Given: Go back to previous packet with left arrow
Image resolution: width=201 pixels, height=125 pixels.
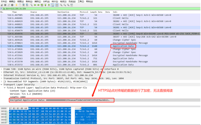Looking at the screenshot, I should pos(35,5).
